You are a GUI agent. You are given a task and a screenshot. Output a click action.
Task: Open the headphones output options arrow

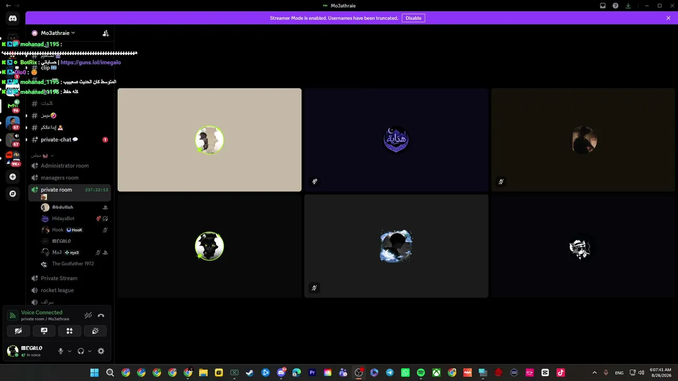pos(90,351)
